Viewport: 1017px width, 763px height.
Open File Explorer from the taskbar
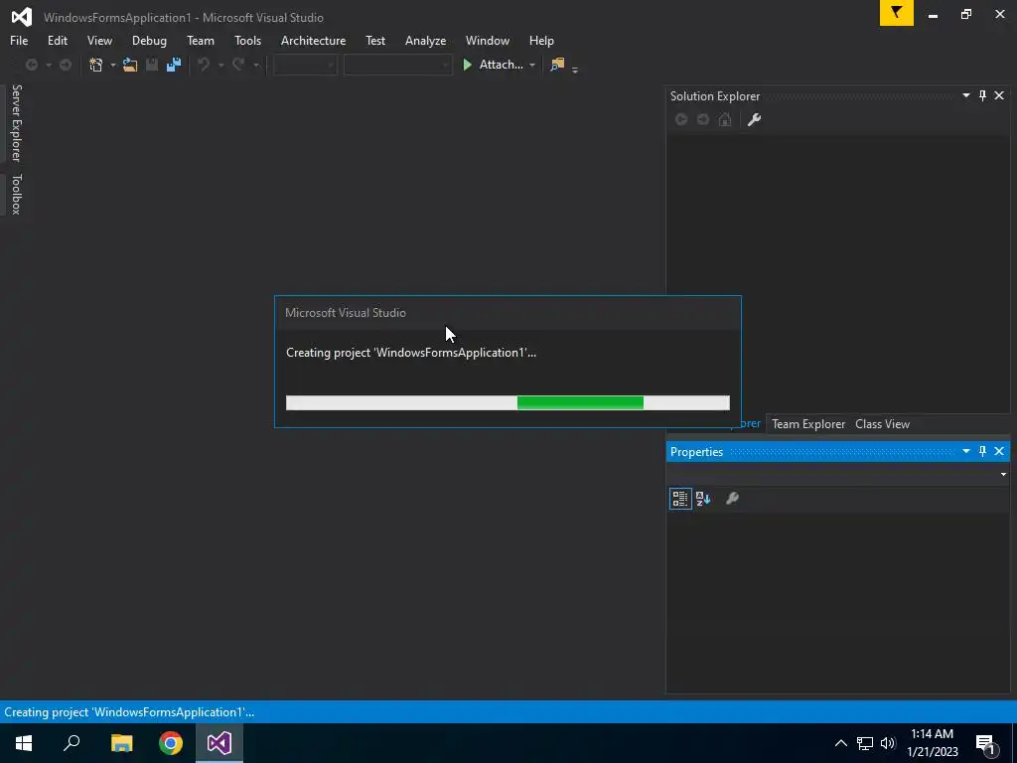point(122,743)
